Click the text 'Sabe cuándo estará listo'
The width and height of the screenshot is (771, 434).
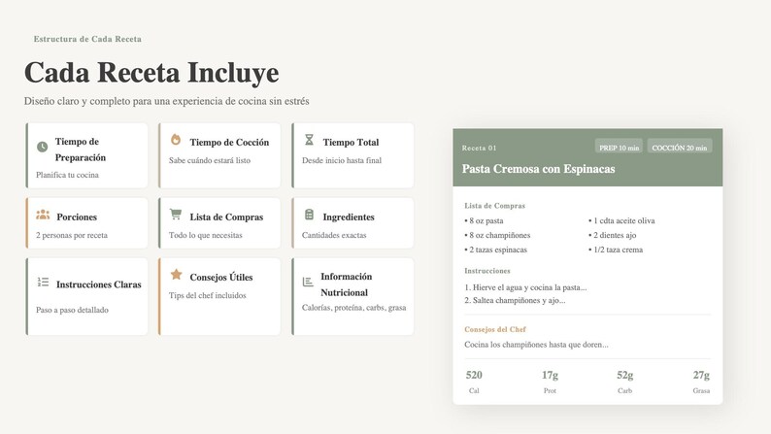pyautogui.click(x=210, y=160)
